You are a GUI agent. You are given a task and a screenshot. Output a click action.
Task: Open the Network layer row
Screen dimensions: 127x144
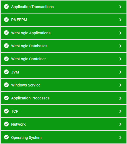tap(63, 124)
